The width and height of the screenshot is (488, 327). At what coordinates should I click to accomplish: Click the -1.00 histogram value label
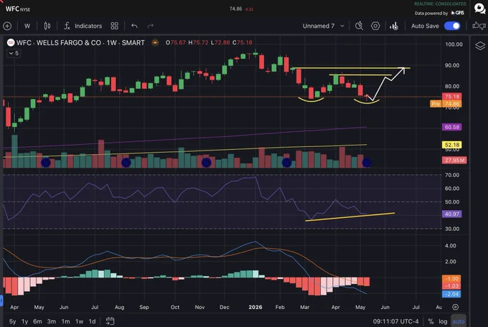click(451, 278)
